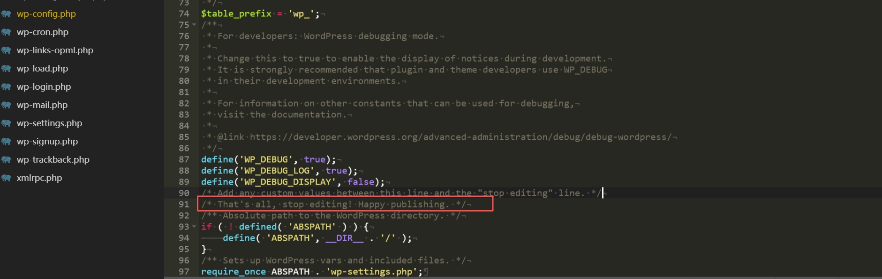Click the elephant icon for wp-signup.php
Image resolution: width=882 pixels, height=279 pixels.
point(6,142)
